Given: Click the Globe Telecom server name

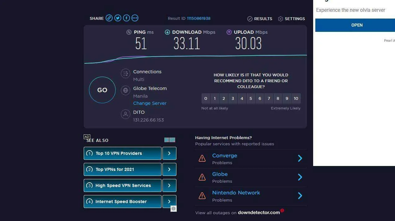Looking at the screenshot, I should (150, 88).
